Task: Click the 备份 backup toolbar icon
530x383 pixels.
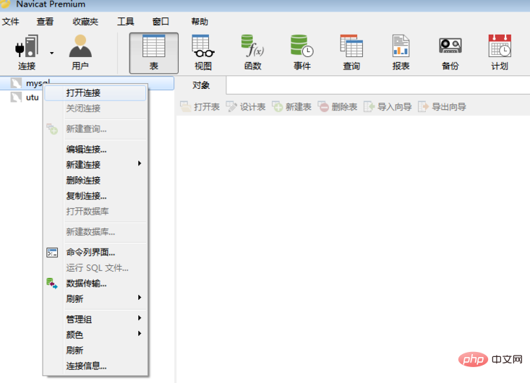Action: (x=450, y=52)
